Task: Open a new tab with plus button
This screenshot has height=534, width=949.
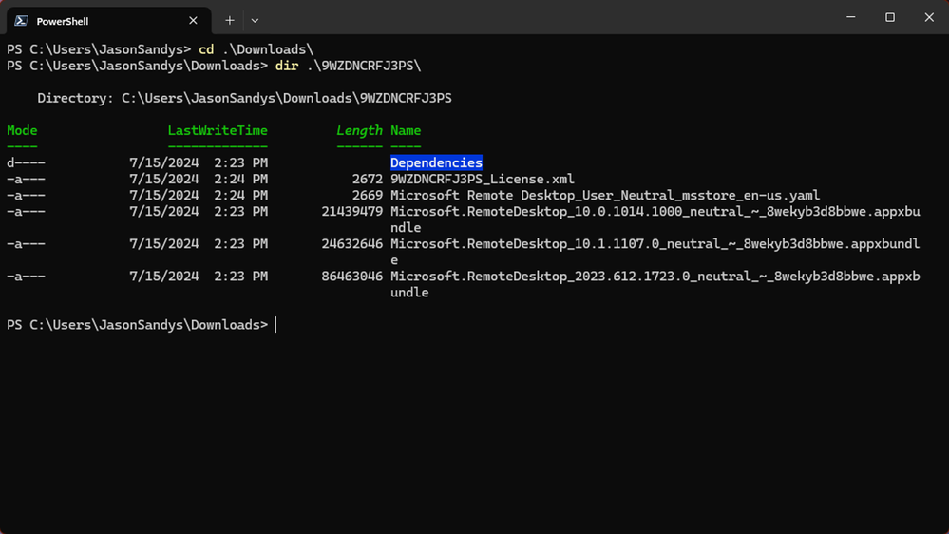Action: tap(229, 21)
